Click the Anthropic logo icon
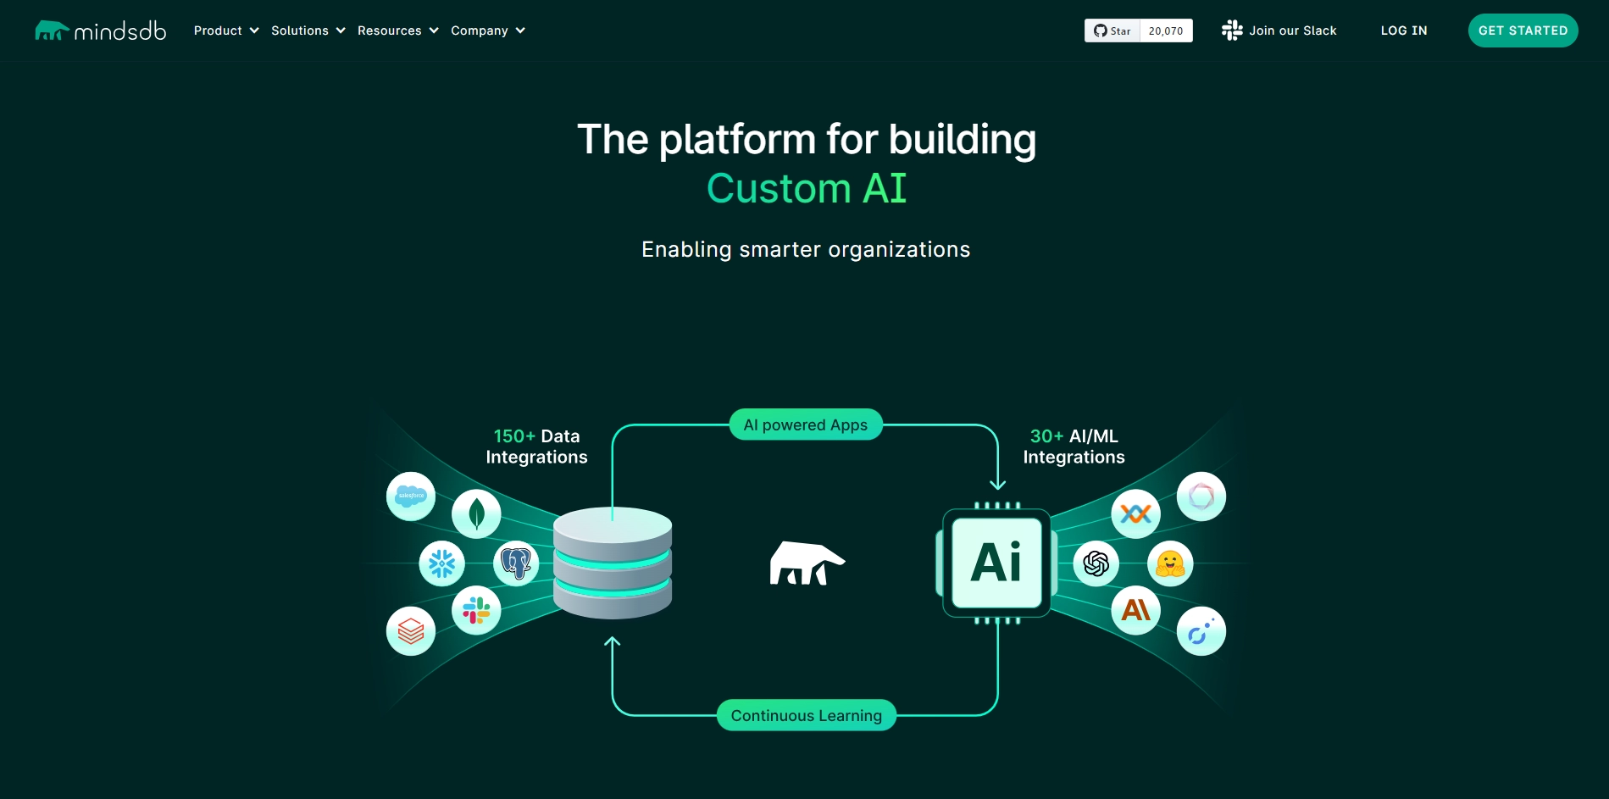1609x799 pixels. pyautogui.click(x=1136, y=610)
